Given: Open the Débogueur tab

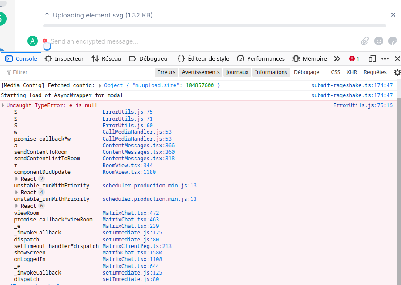Looking at the screenshot, I should click(x=149, y=59).
